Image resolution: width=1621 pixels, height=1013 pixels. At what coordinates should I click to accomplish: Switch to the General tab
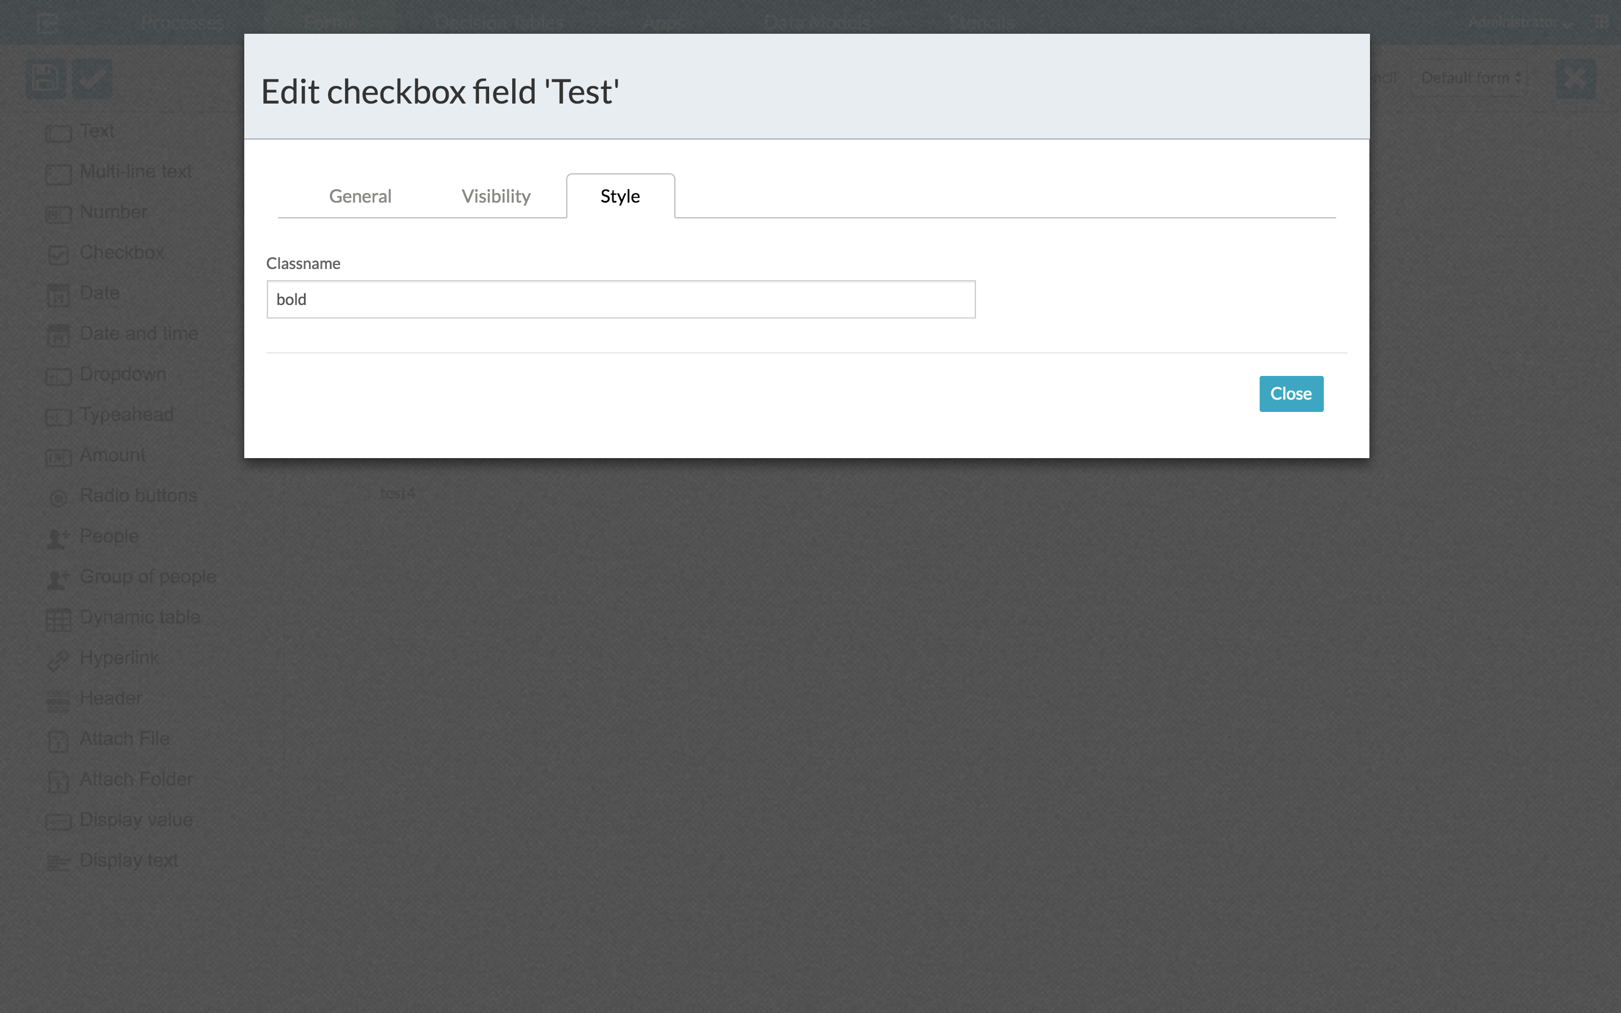(360, 196)
